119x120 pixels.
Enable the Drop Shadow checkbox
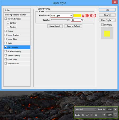(x=6, y=64)
